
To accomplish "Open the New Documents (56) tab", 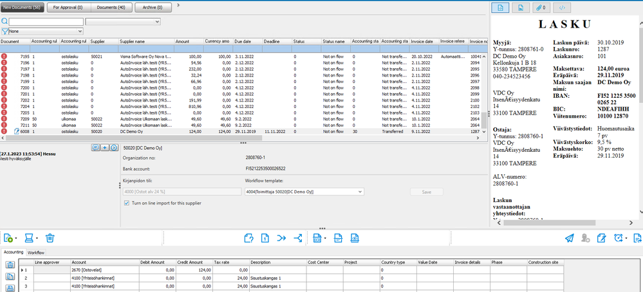I will (x=23, y=7).
